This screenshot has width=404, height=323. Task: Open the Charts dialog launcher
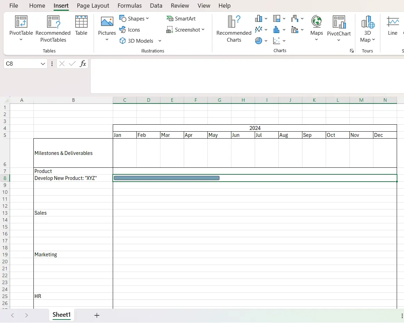click(x=352, y=51)
